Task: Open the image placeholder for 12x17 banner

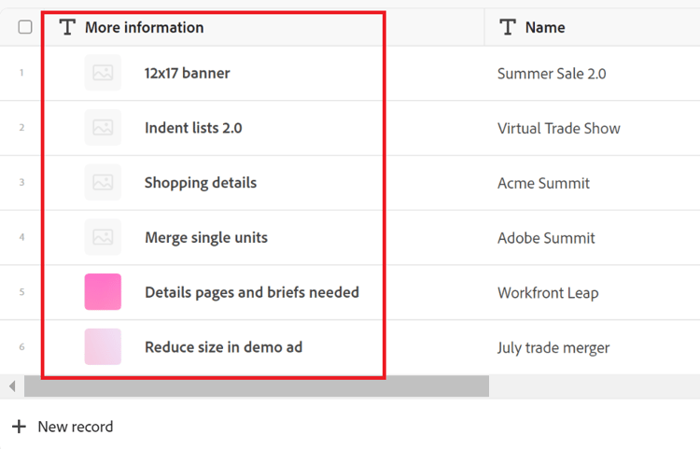Action: click(x=103, y=72)
